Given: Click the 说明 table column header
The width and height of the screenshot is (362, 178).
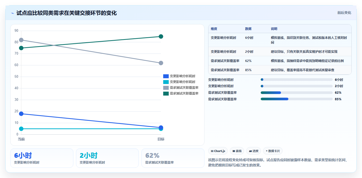Looking at the screenshot, I should 274,29.
